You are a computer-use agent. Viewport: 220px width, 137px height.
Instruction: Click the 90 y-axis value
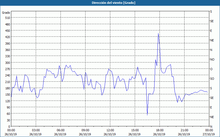[x=9, y=107]
